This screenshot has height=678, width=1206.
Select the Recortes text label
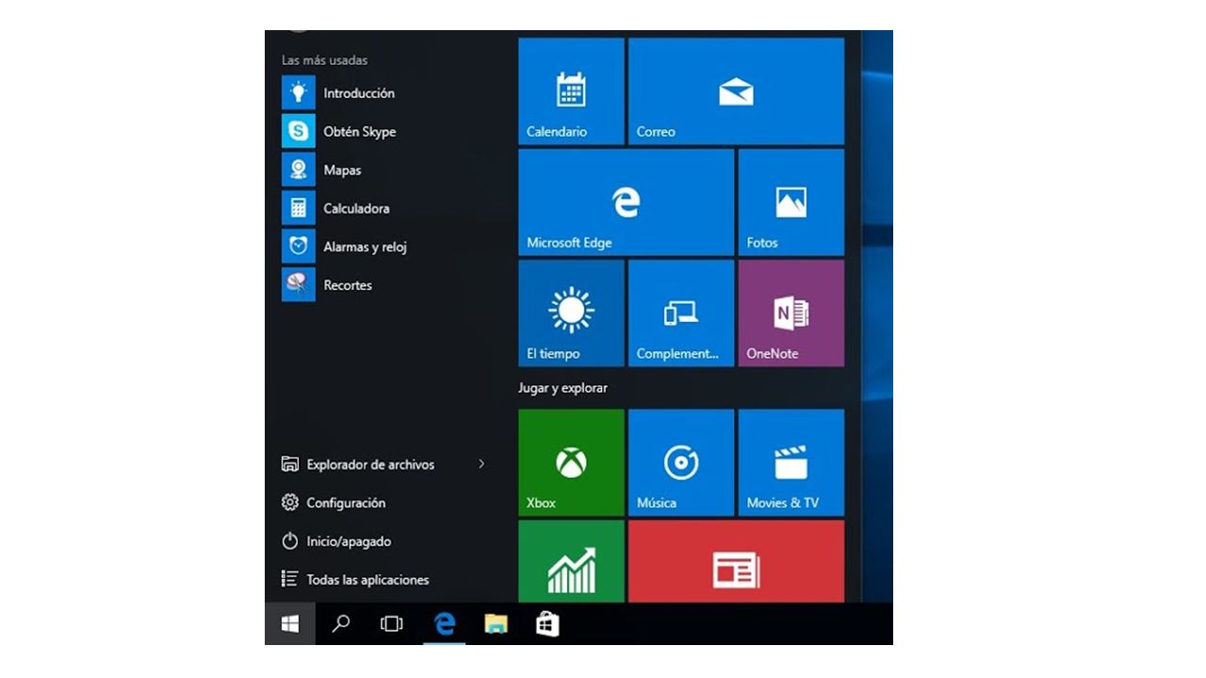click(348, 285)
